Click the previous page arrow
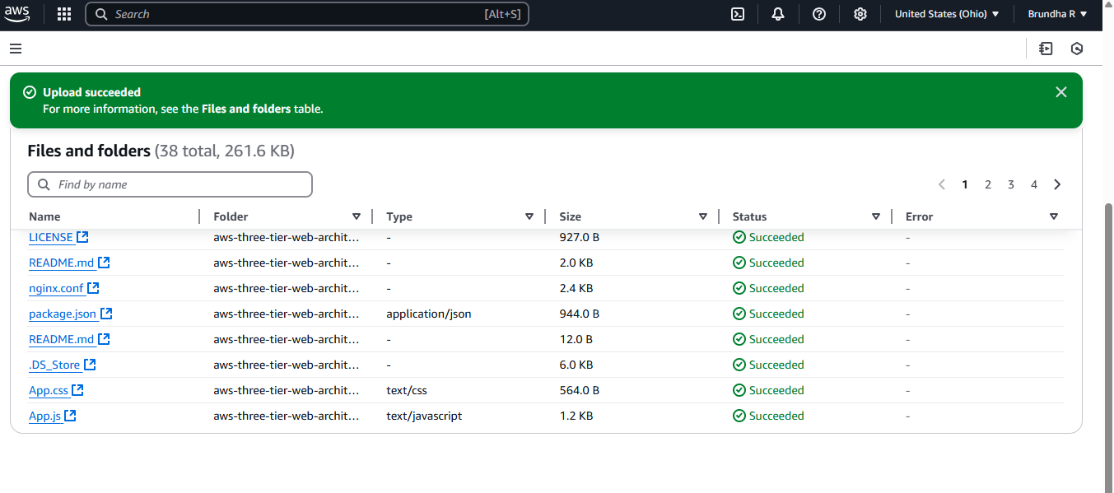1114x493 pixels. (x=942, y=184)
